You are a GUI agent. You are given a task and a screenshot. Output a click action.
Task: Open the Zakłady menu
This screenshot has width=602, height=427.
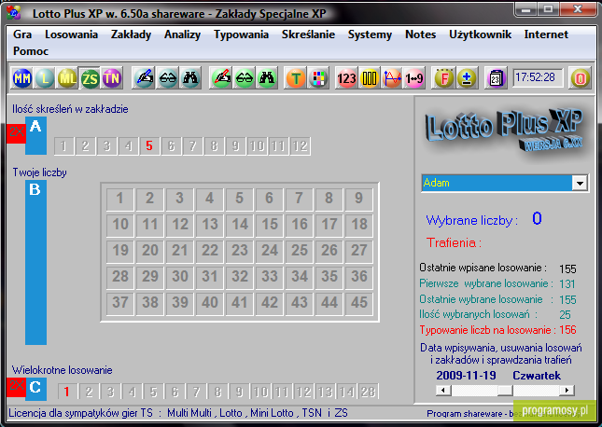click(x=131, y=34)
